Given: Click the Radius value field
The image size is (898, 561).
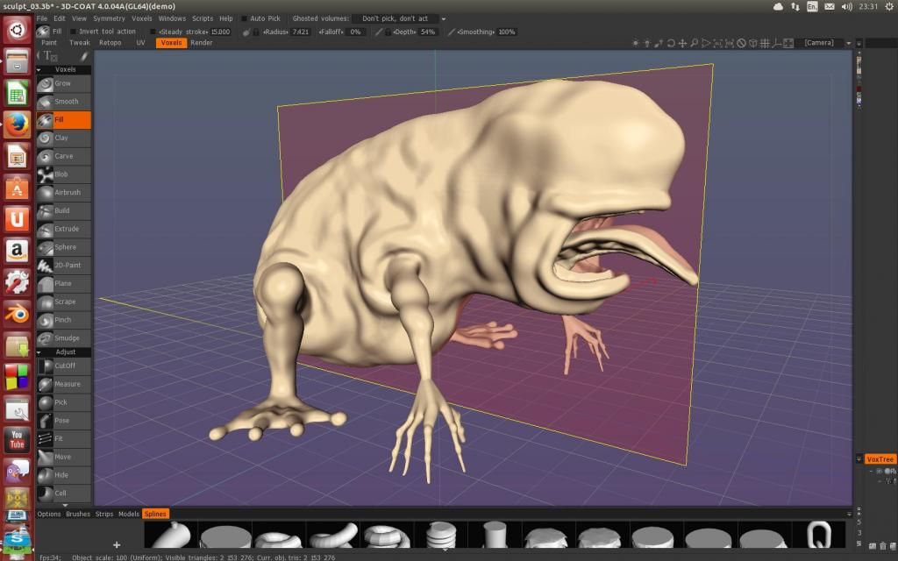Looking at the screenshot, I should pos(300,32).
